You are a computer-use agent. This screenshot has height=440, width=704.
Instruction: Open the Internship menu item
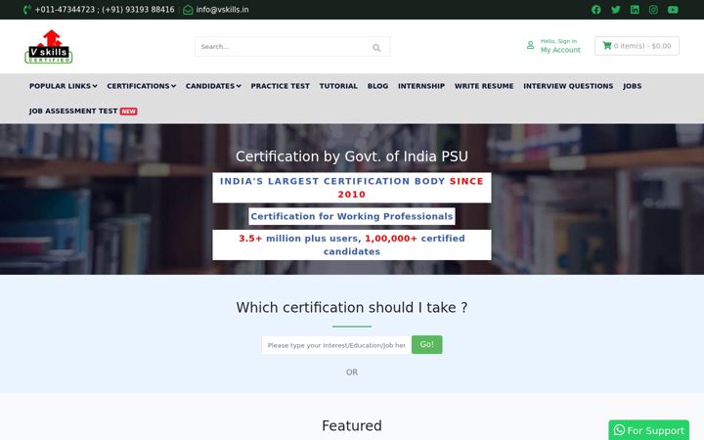pyautogui.click(x=421, y=86)
